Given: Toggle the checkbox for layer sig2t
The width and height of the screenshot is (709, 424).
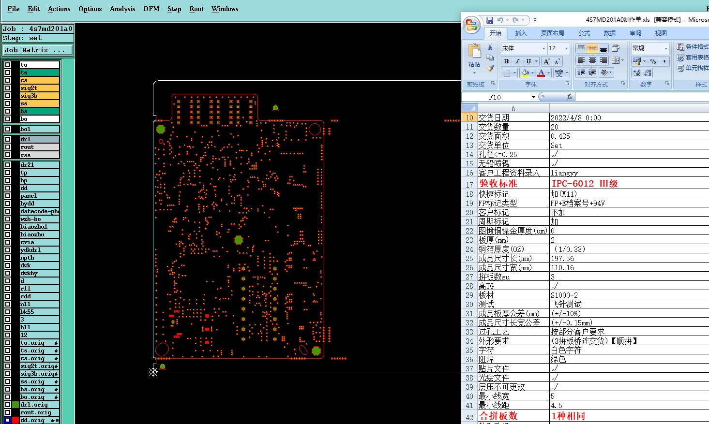Looking at the screenshot, I should click(x=8, y=88).
